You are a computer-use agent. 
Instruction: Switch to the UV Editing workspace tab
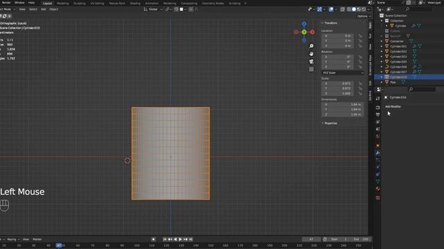coord(97,3)
